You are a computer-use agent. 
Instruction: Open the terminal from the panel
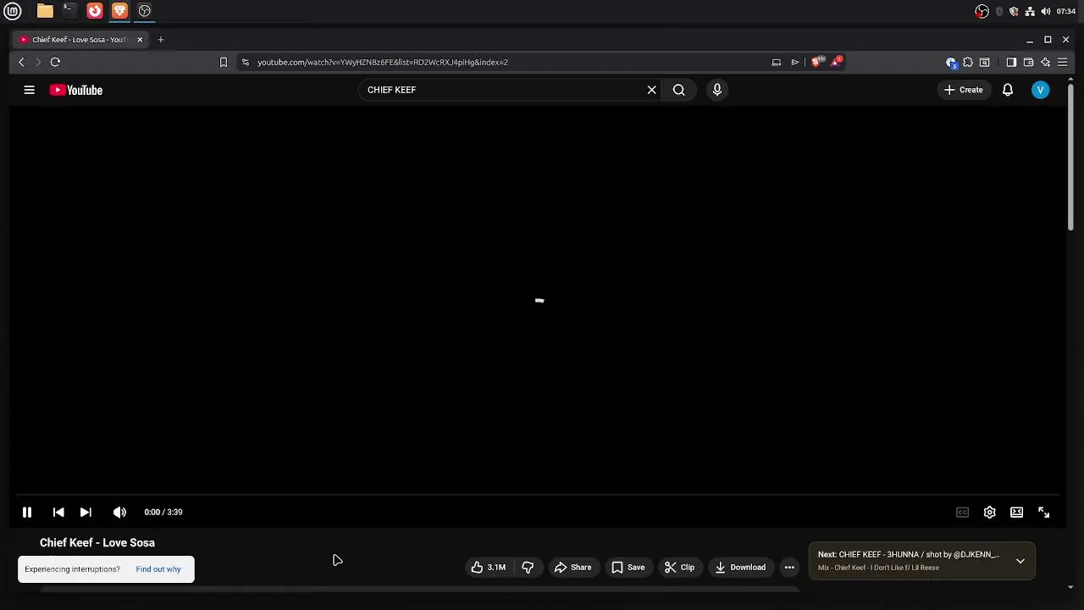(x=69, y=11)
